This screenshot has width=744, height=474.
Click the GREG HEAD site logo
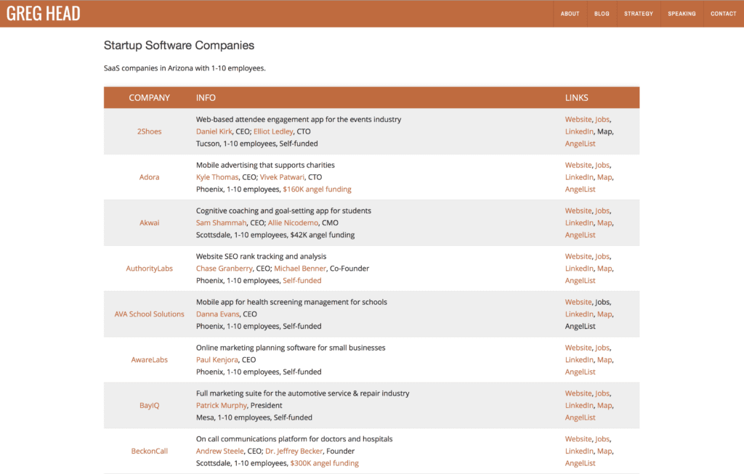[x=43, y=13]
